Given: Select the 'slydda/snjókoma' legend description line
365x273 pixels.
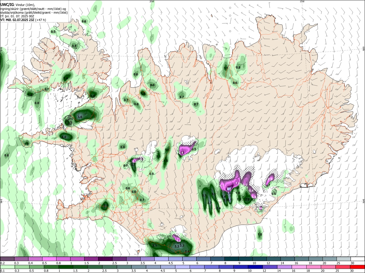Looking at the screenshot, I should tap(34, 13).
